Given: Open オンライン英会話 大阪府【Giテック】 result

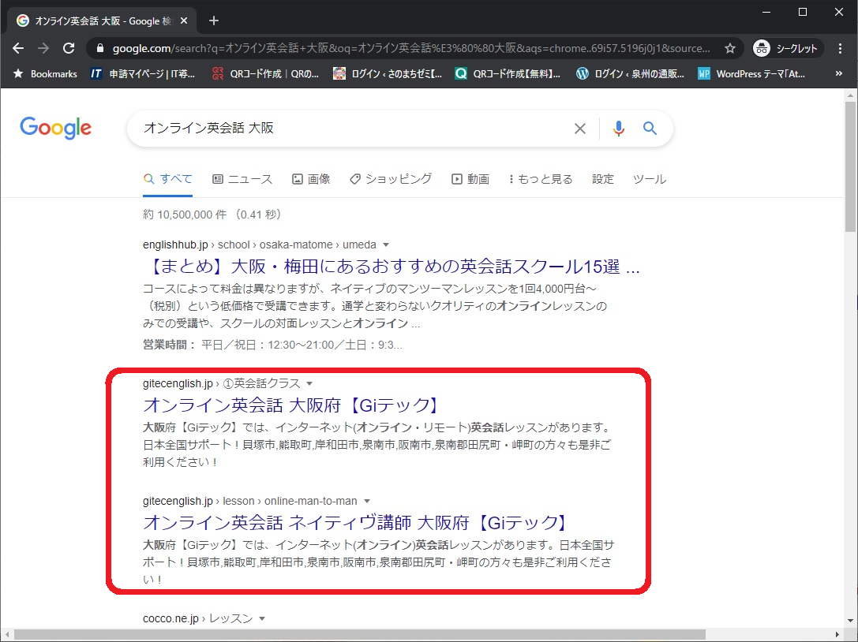Looking at the screenshot, I should click(291, 405).
